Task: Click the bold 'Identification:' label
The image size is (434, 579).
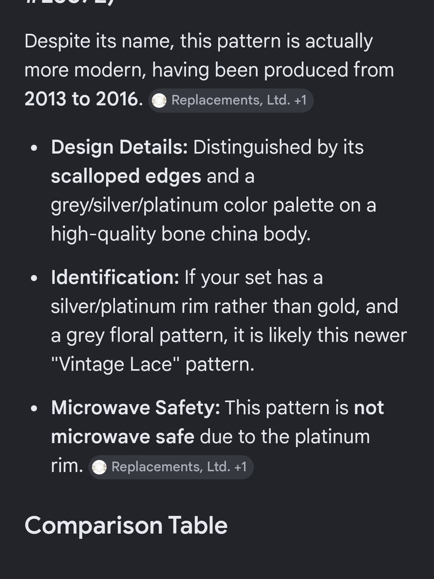Action: 115,278
